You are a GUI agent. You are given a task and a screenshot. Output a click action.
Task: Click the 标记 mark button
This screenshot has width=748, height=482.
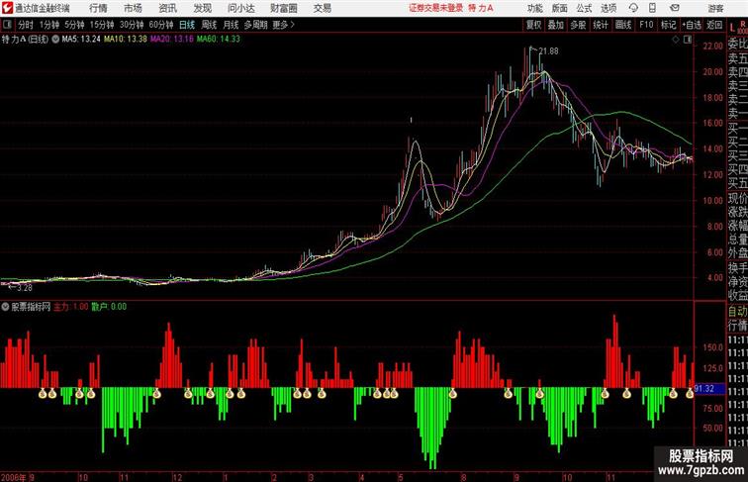[x=668, y=25]
